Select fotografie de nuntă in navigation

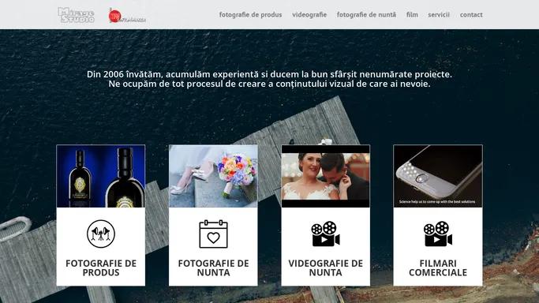366,15
